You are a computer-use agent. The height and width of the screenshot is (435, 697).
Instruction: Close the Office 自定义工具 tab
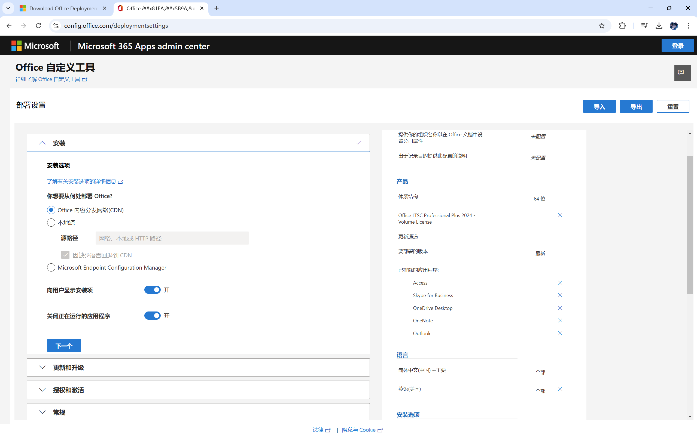coord(202,8)
